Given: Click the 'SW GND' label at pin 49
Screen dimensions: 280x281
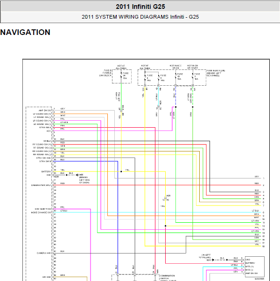Looking at the screenshot, I should click(47, 277).
